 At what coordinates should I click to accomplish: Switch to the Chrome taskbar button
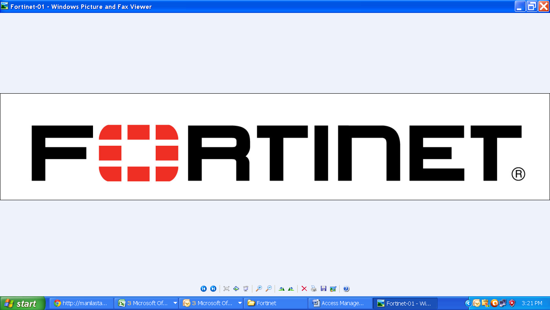point(81,303)
